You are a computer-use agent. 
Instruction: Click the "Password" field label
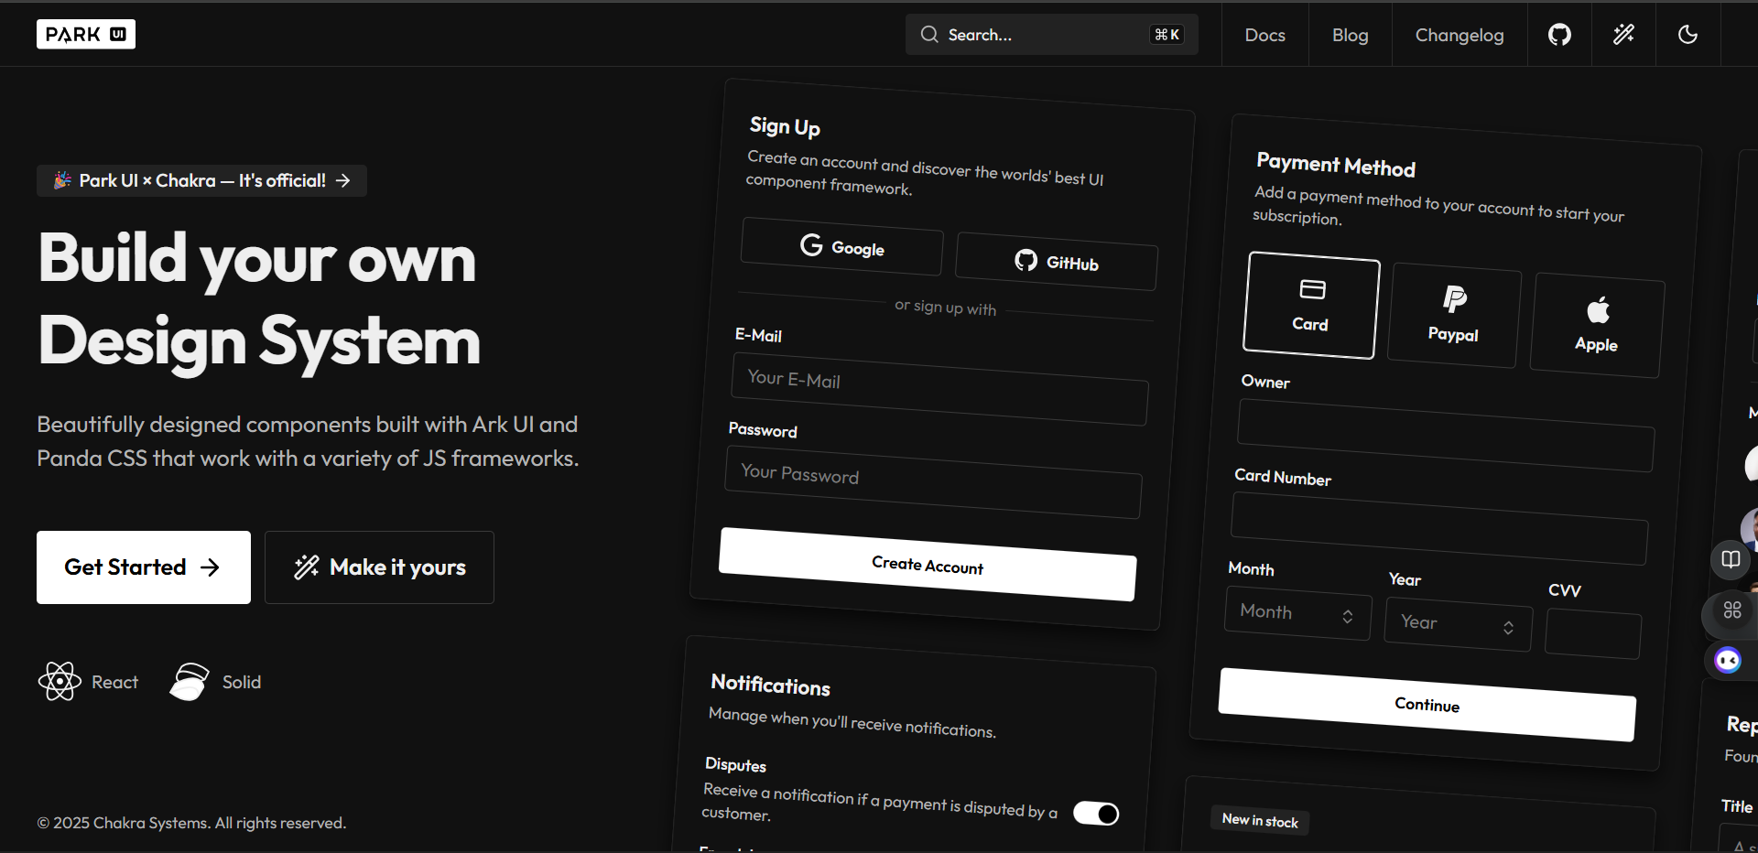pos(763,429)
